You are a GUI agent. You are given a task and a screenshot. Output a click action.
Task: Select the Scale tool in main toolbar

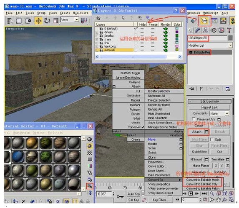click(56, 20)
